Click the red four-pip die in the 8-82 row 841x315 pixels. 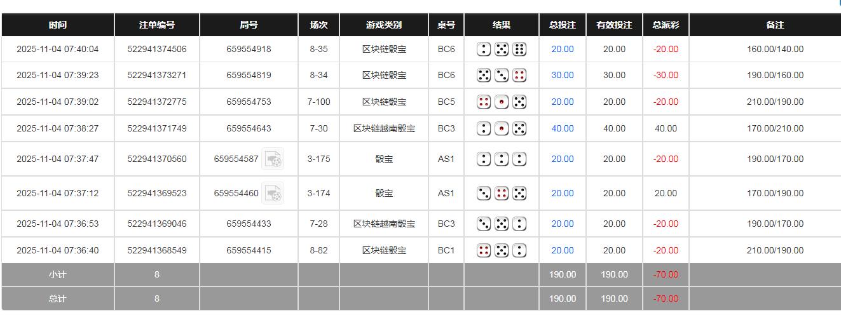484,250
